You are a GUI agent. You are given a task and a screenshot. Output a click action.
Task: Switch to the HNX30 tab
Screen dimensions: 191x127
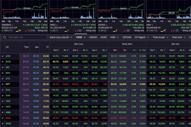point(93,37)
